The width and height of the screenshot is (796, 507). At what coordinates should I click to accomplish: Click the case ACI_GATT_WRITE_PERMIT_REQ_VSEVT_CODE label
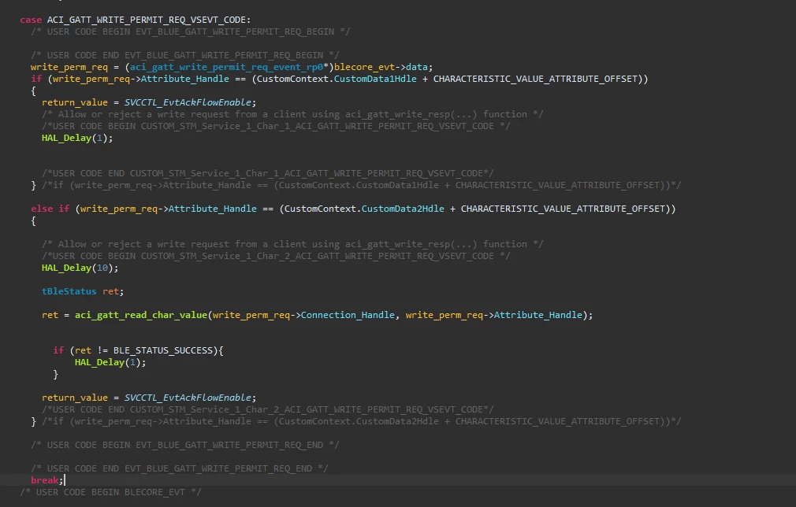pyautogui.click(x=135, y=20)
